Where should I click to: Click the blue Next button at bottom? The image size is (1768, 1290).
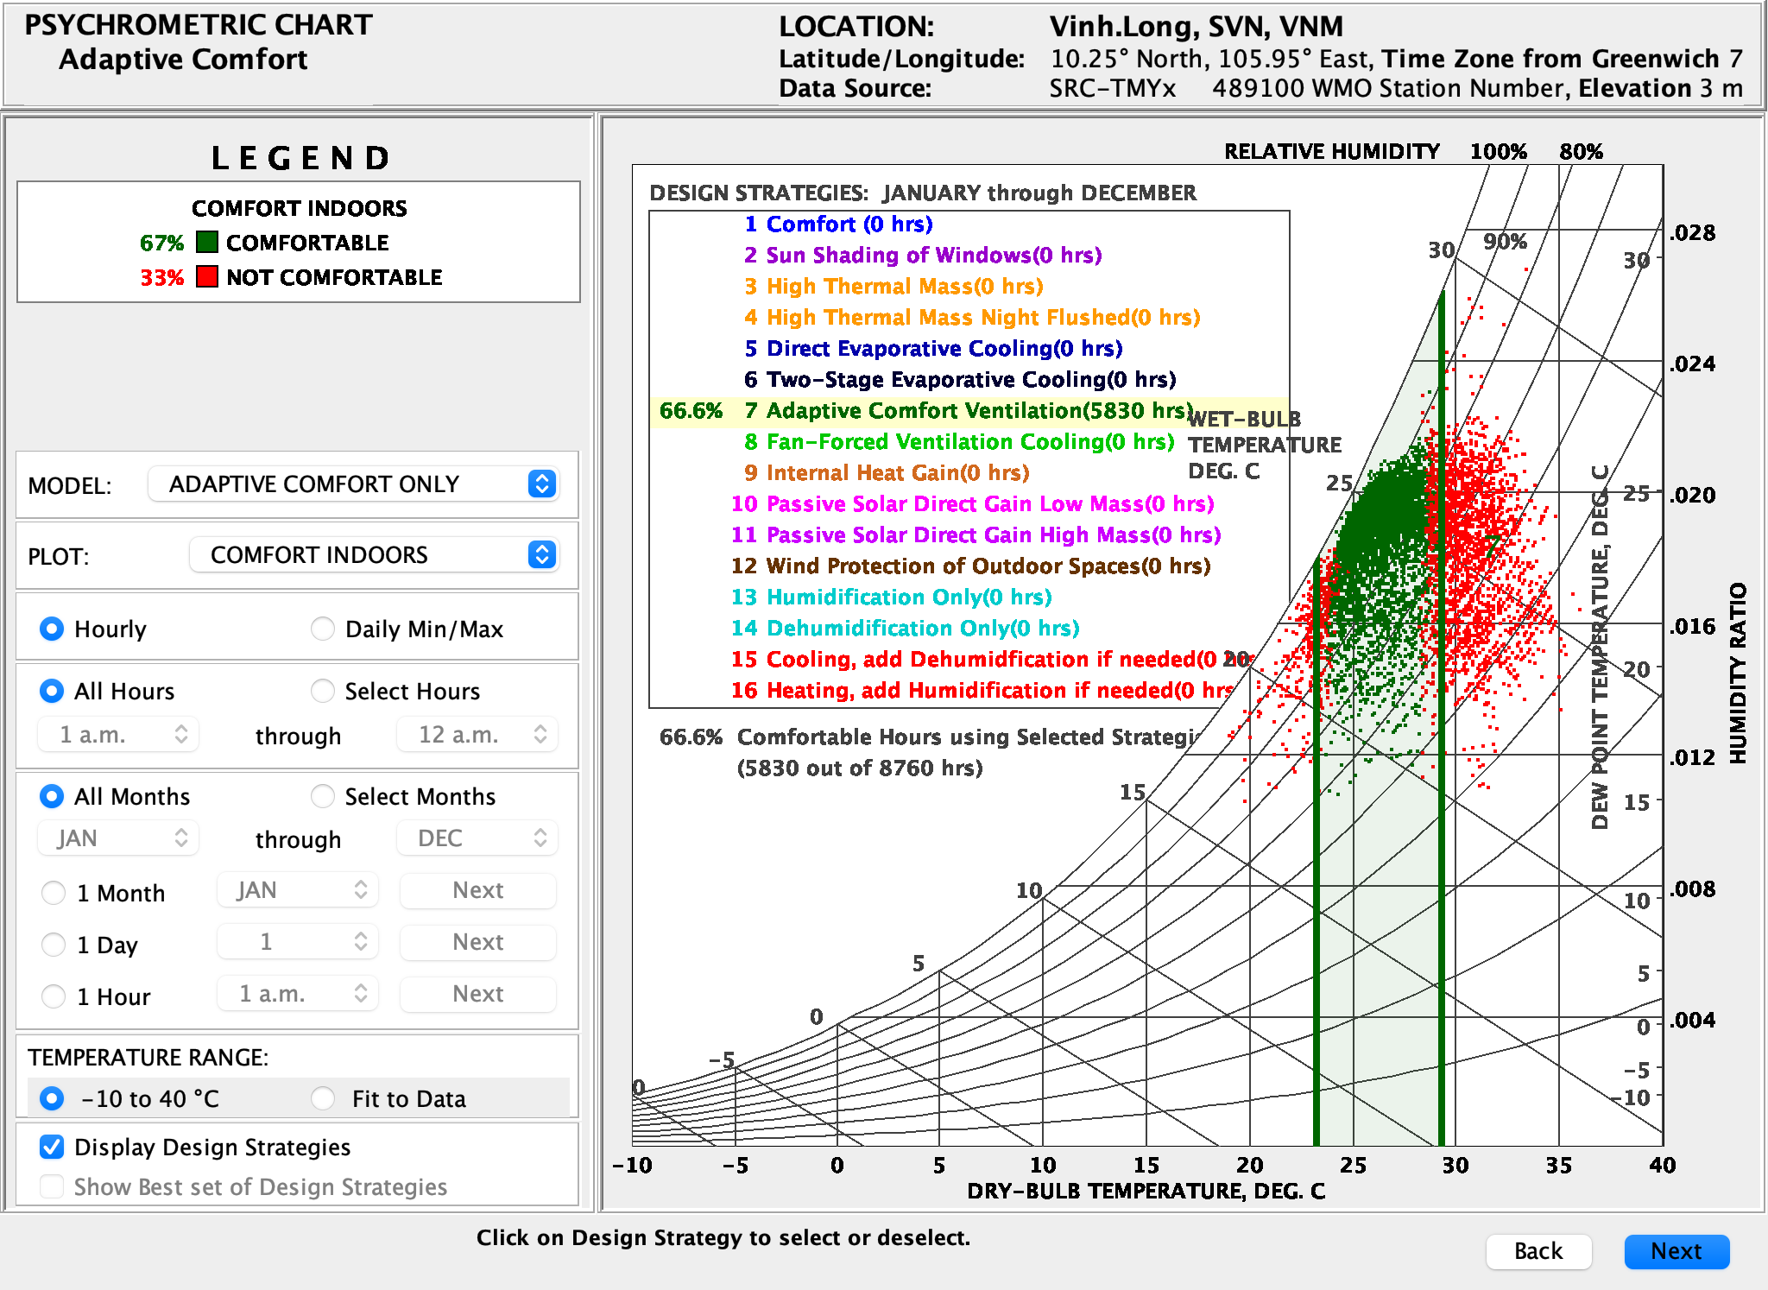click(x=1676, y=1251)
